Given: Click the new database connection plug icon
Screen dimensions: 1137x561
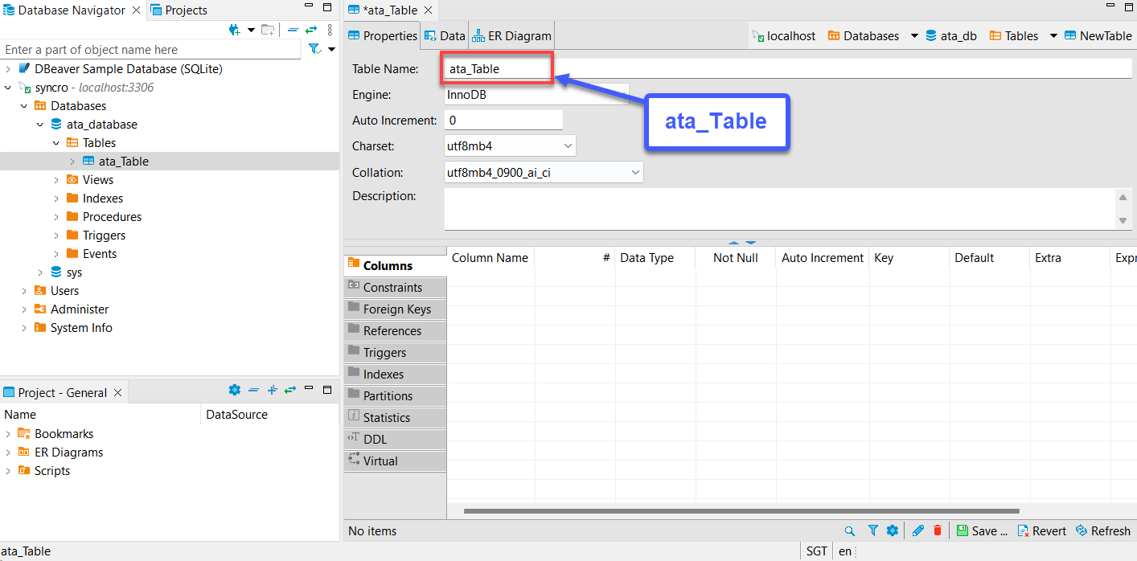Looking at the screenshot, I should click(235, 30).
